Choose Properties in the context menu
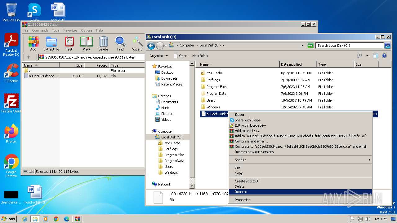The height and width of the screenshot is (223, 397). tap(300, 200)
